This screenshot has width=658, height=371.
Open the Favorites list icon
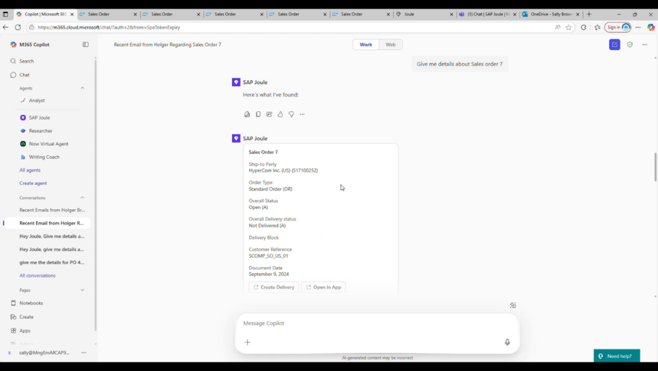(x=597, y=27)
